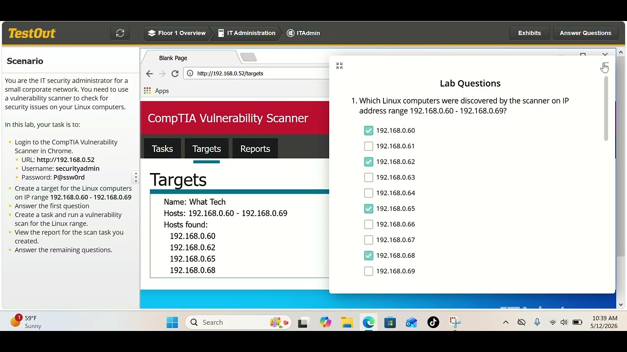The width and height of the screenshot is (627, 352).
Task: Collapse the Lab Questions panel icon
Action: click(x=339, y=66)
